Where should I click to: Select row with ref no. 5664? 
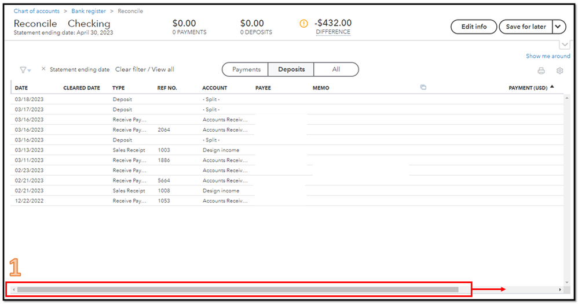click(x=287, y=180)
